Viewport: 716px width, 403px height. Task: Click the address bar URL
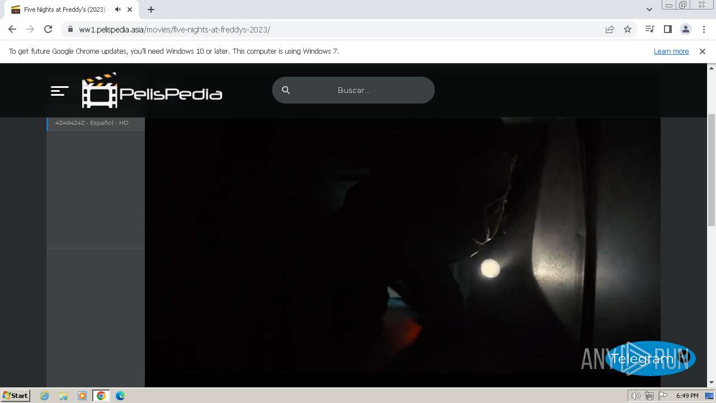pos(175,30)
